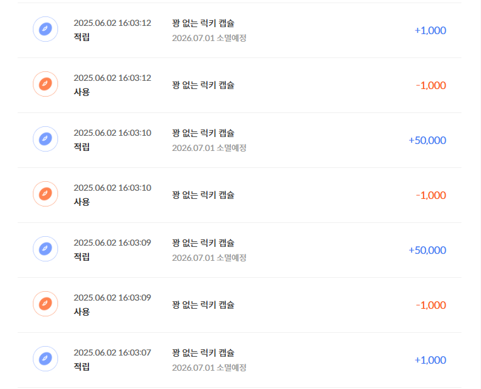The image size is (481, 389).
Task: Select the +1,000 amount at 16:03:07
Action: (430, 360)
